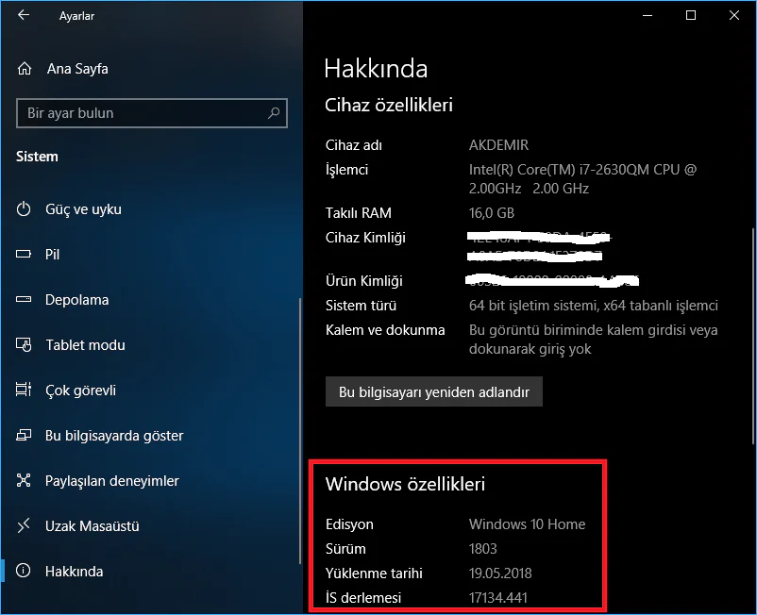Click the Pil battery icon
The height and width of the screenshot is (615, 757).
click(24, 254)
